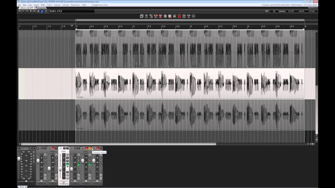Toggle fx bypass dot on track 3
Screen dimensions: 335x188
[68, 166]
